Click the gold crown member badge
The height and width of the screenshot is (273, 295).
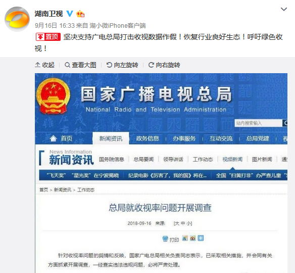[x=80, y=14]
